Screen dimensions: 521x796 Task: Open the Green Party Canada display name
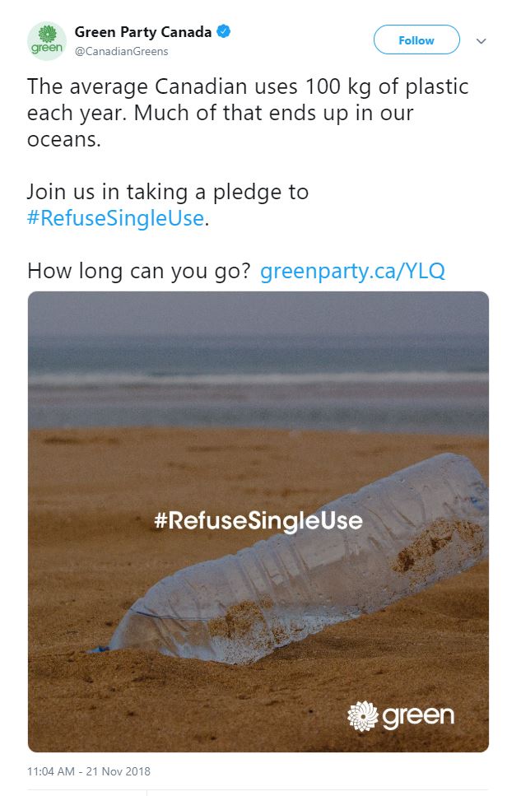pos(142,32)
